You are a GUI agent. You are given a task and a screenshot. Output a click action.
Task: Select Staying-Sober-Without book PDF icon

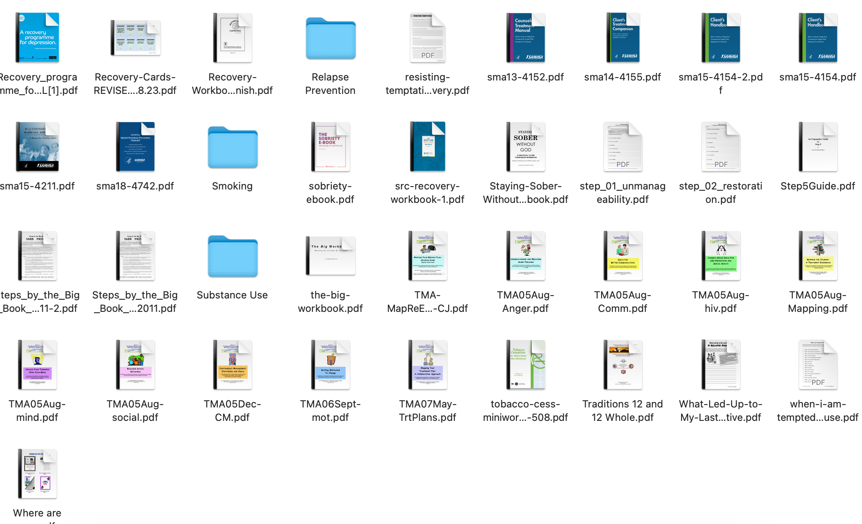[x=525, y=147]
